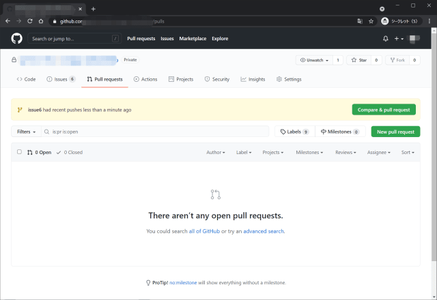Expand the Label filter dropdown
This screenshot has height=300, width=437.
244,153
